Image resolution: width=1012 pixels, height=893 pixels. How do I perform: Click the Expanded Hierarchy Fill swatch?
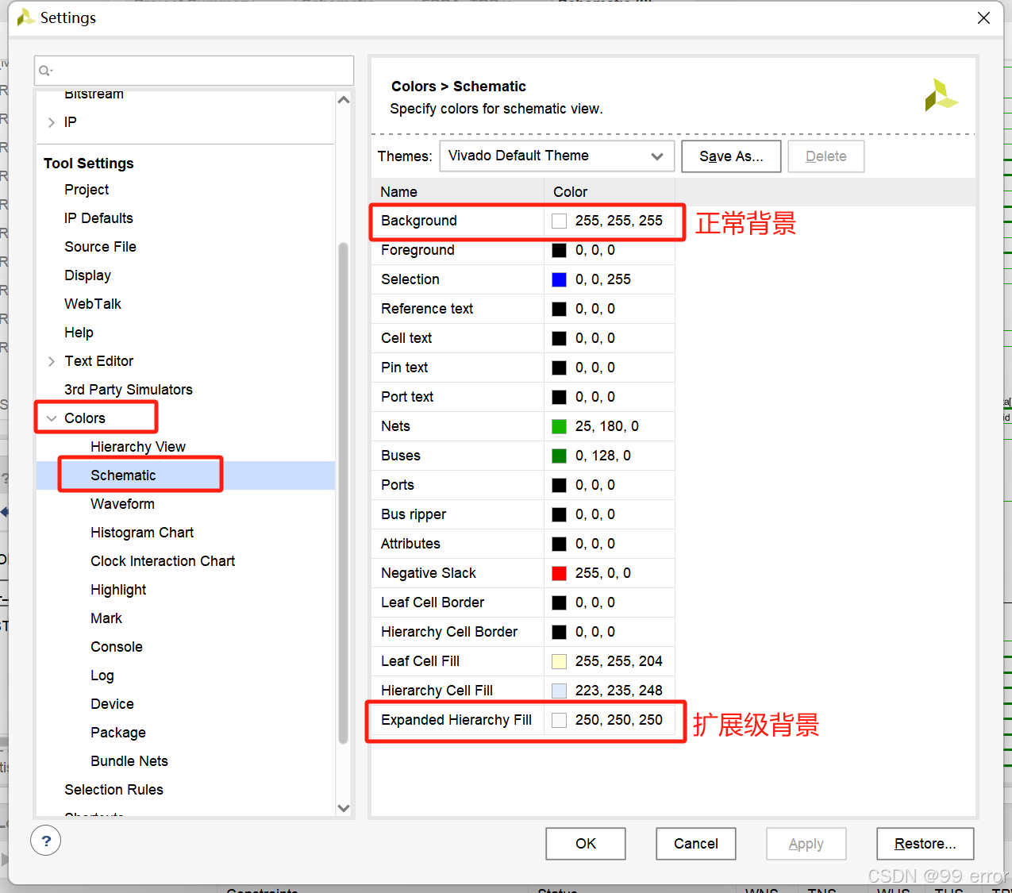click(x=560, y=720)
